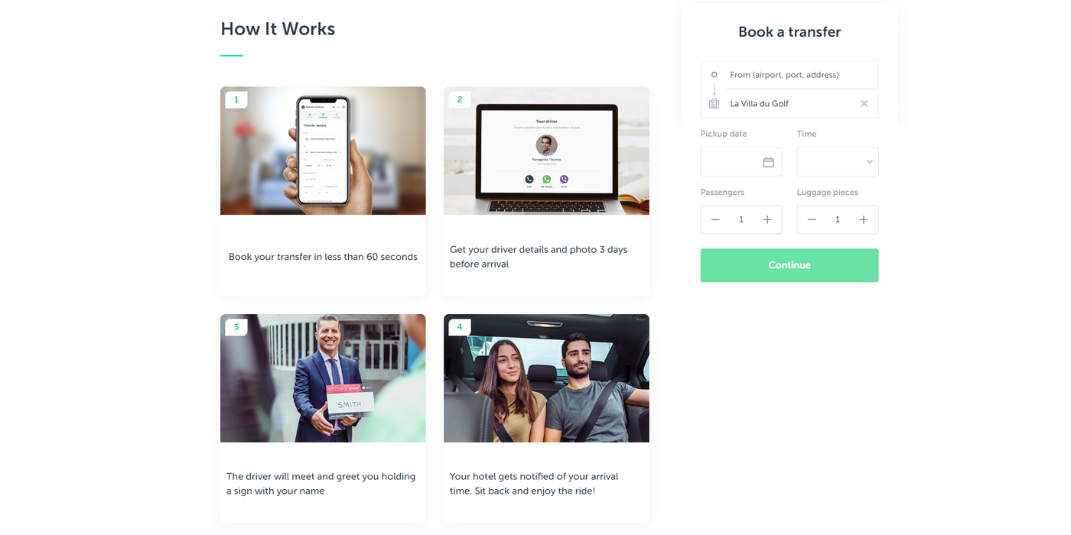Click the green WhatsApp icon on laptop screen
This screenshot has height=535, width=1071.
click(x=546, y=180)
